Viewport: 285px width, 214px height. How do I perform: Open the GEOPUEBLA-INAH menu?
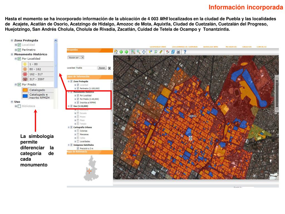158,47
